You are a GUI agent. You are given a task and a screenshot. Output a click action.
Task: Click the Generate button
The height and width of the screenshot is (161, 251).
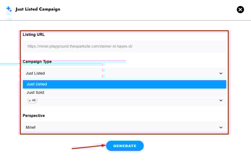coord(125,146)
